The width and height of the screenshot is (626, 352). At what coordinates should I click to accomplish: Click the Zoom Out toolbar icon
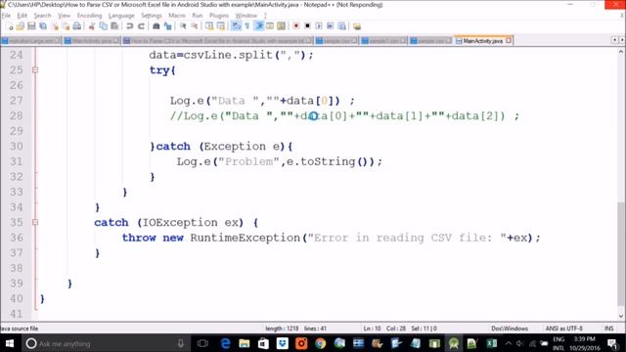(x=195, y=26)
